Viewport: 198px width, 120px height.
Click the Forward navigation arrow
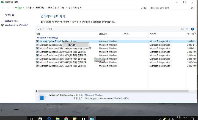tap(8, 8)
